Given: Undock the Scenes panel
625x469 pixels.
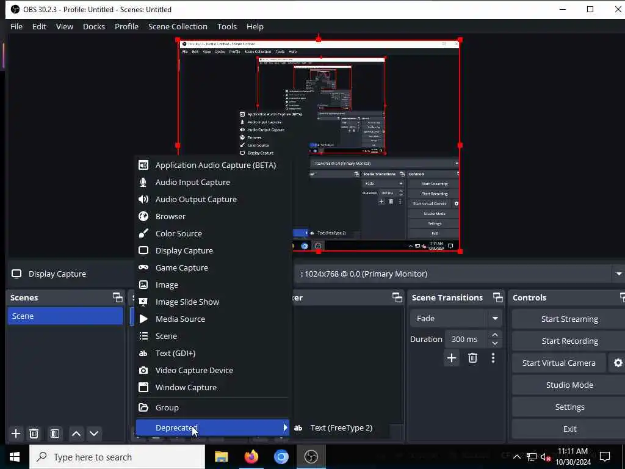Looking at the screenshot, I should 118,297.
